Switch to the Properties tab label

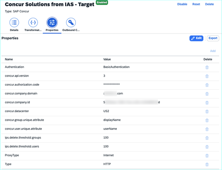(x=52, y=30)
